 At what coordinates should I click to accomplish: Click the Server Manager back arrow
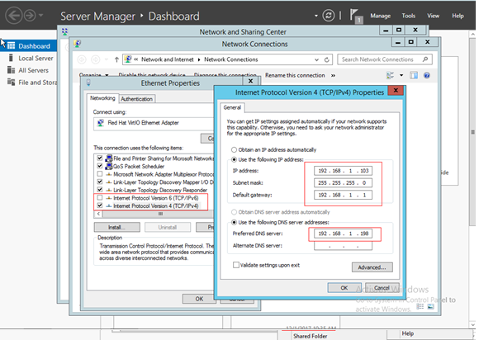pyautogui.click(x=14, y=15)
